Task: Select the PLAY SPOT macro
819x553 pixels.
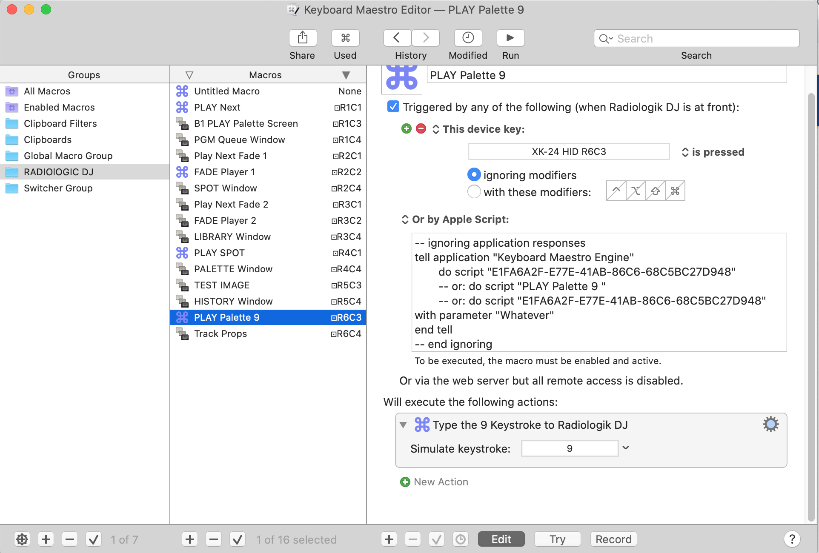Action: 268,253
